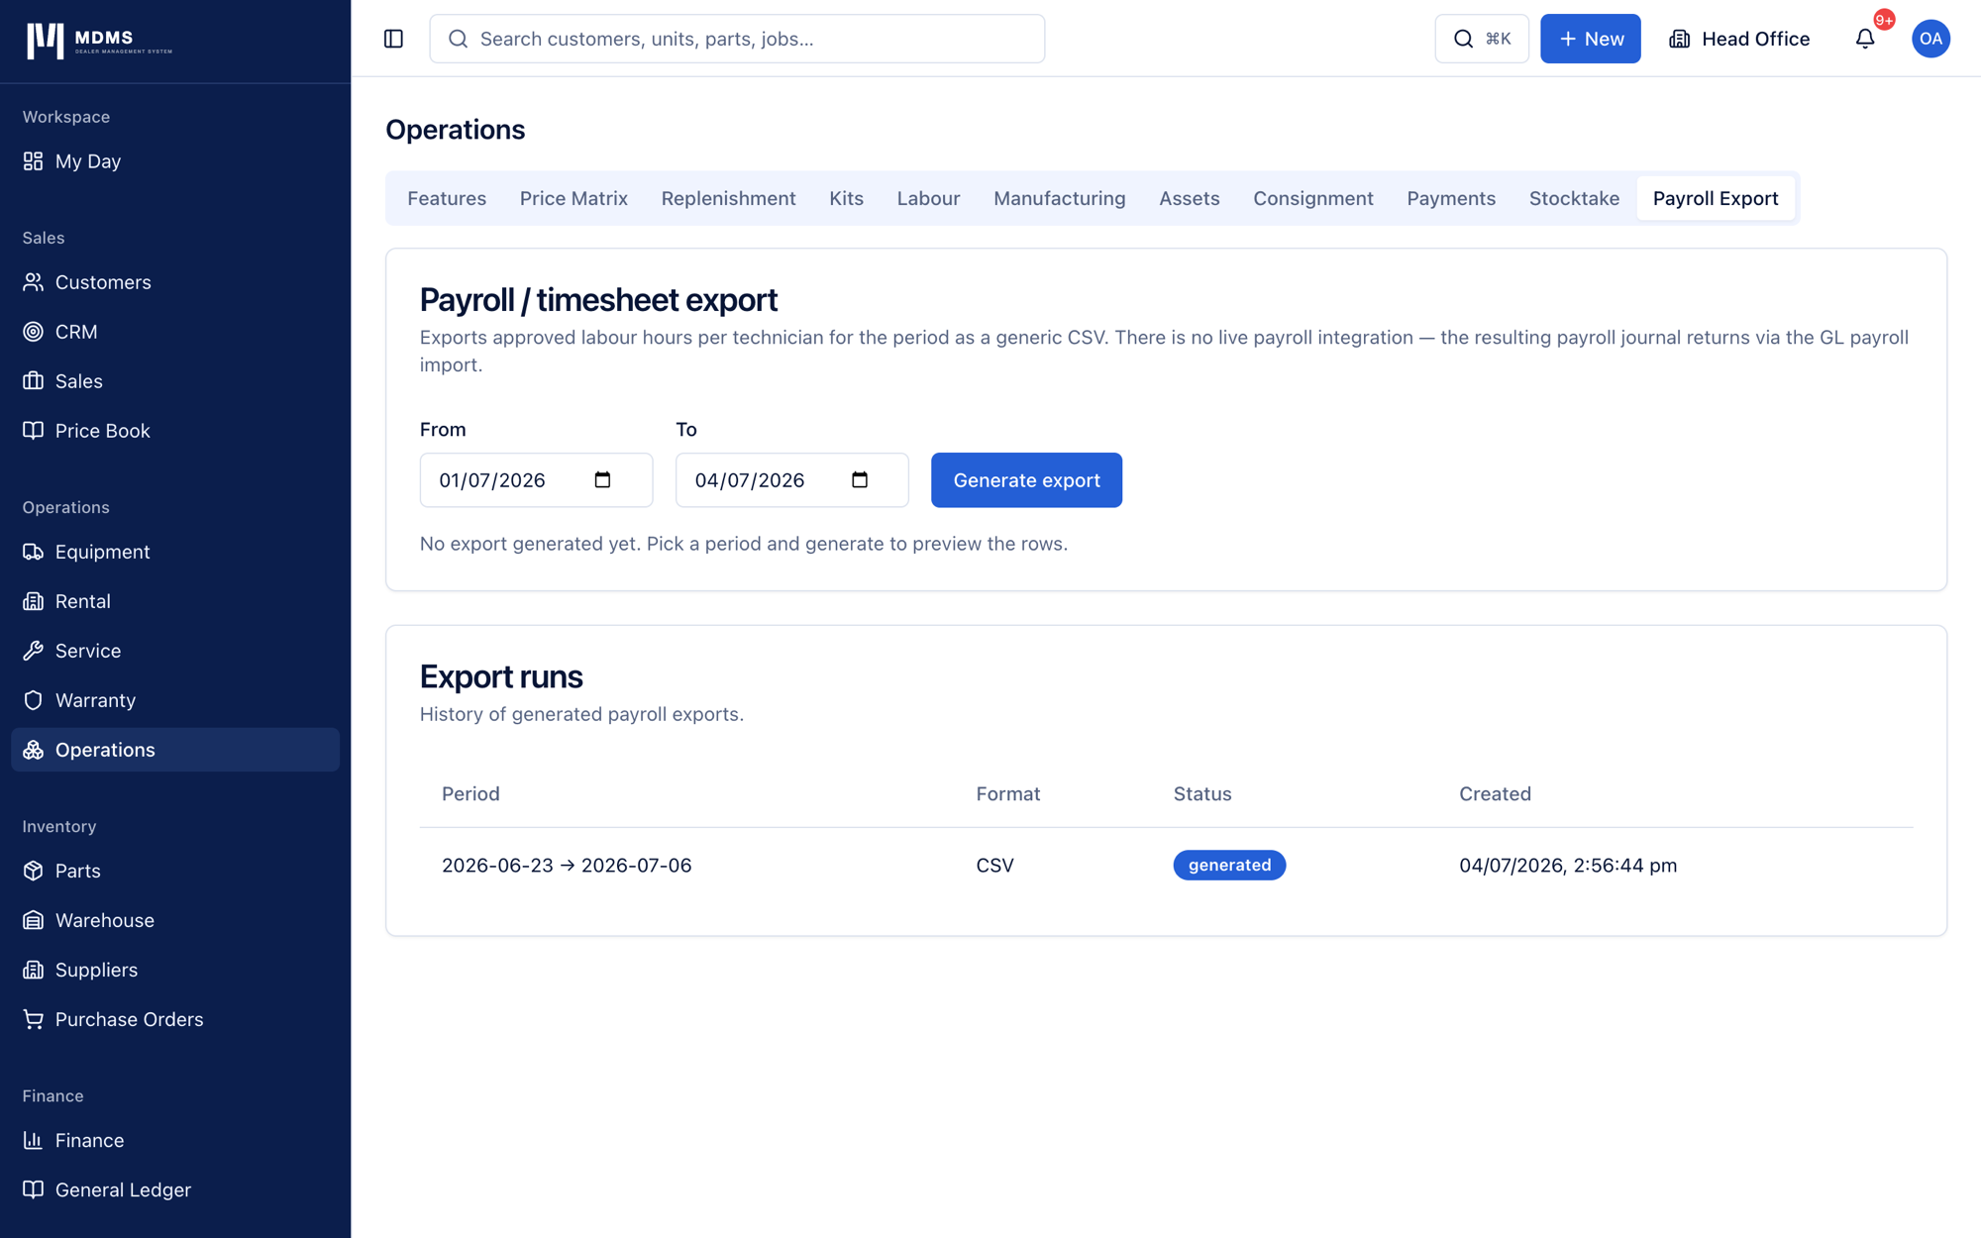1981x1238 pixels.
Task: Click the MDMS logo
Action: click(99, 41)
